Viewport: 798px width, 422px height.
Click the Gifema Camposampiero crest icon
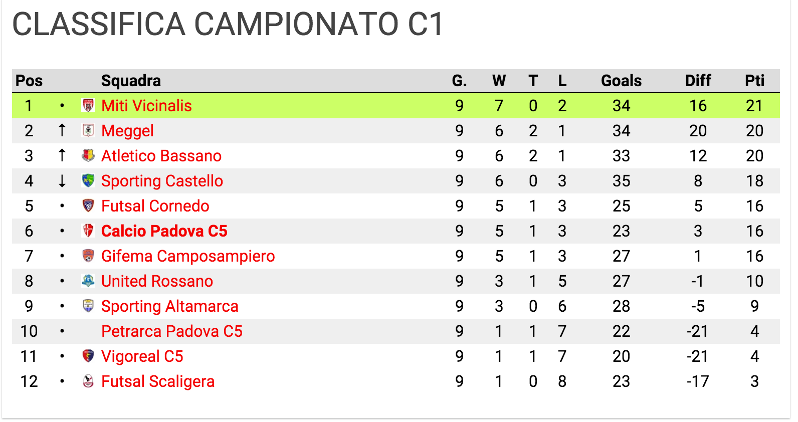[x=88, y=256]
